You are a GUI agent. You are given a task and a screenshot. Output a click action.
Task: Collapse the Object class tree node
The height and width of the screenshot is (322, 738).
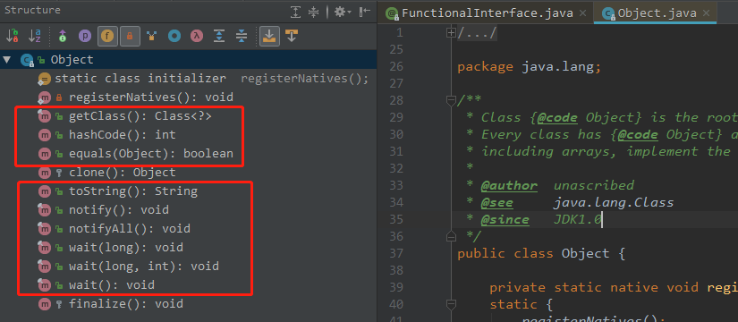tap(6, 60)
